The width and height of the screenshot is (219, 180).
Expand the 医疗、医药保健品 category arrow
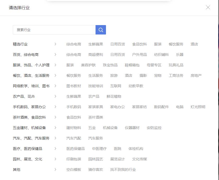(x=55, y=149)
